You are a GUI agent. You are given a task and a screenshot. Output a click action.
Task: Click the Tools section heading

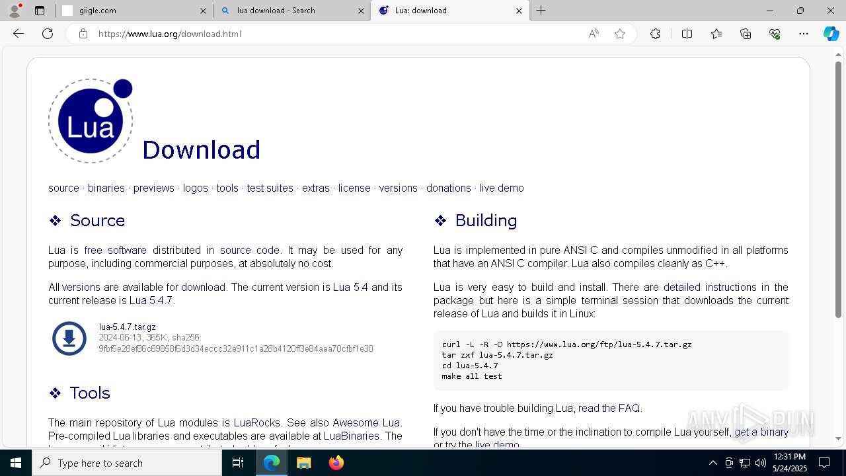pos(90,393)
